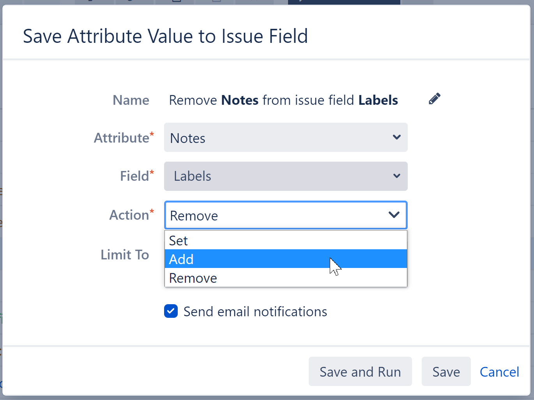Uncheck Send email notifications

click(x=171, y=311)
